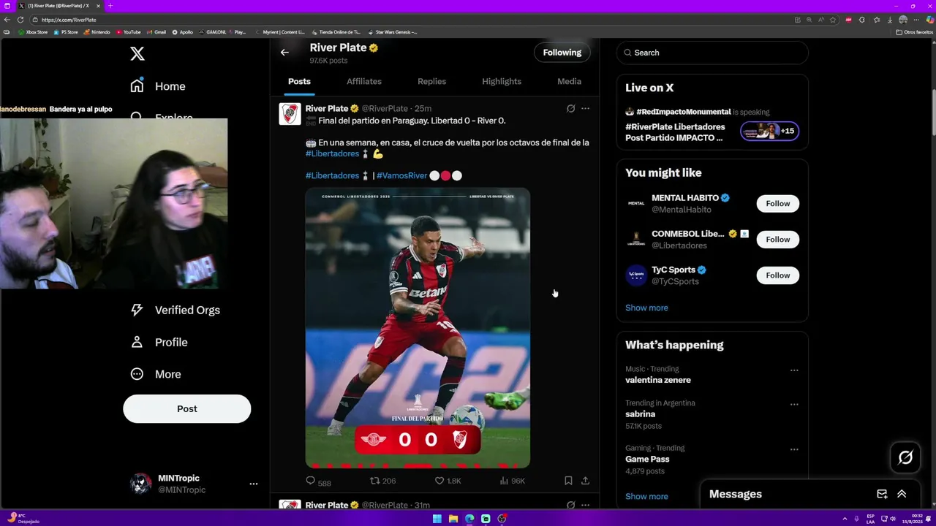Follow TyC Sports

coord(778,275)
